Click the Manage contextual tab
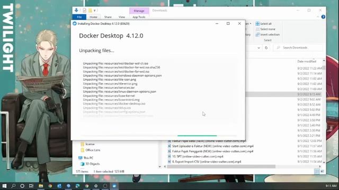The image size is (339, 190). 139,11
